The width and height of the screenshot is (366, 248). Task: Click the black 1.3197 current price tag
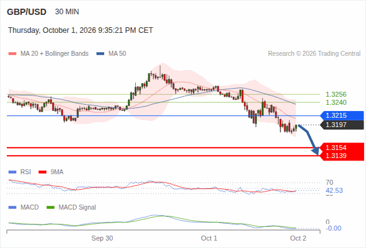point(342,125)
